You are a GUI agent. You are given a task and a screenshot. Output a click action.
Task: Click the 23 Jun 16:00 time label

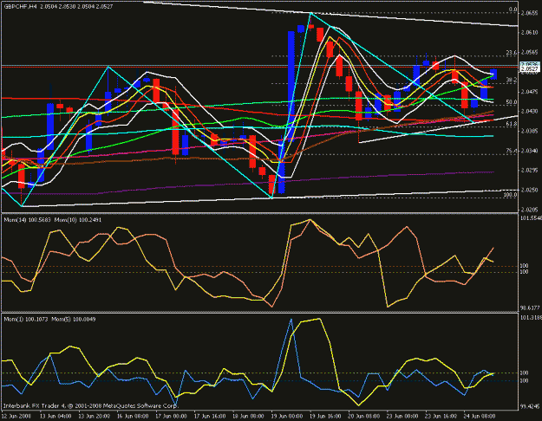click(442, 416)
